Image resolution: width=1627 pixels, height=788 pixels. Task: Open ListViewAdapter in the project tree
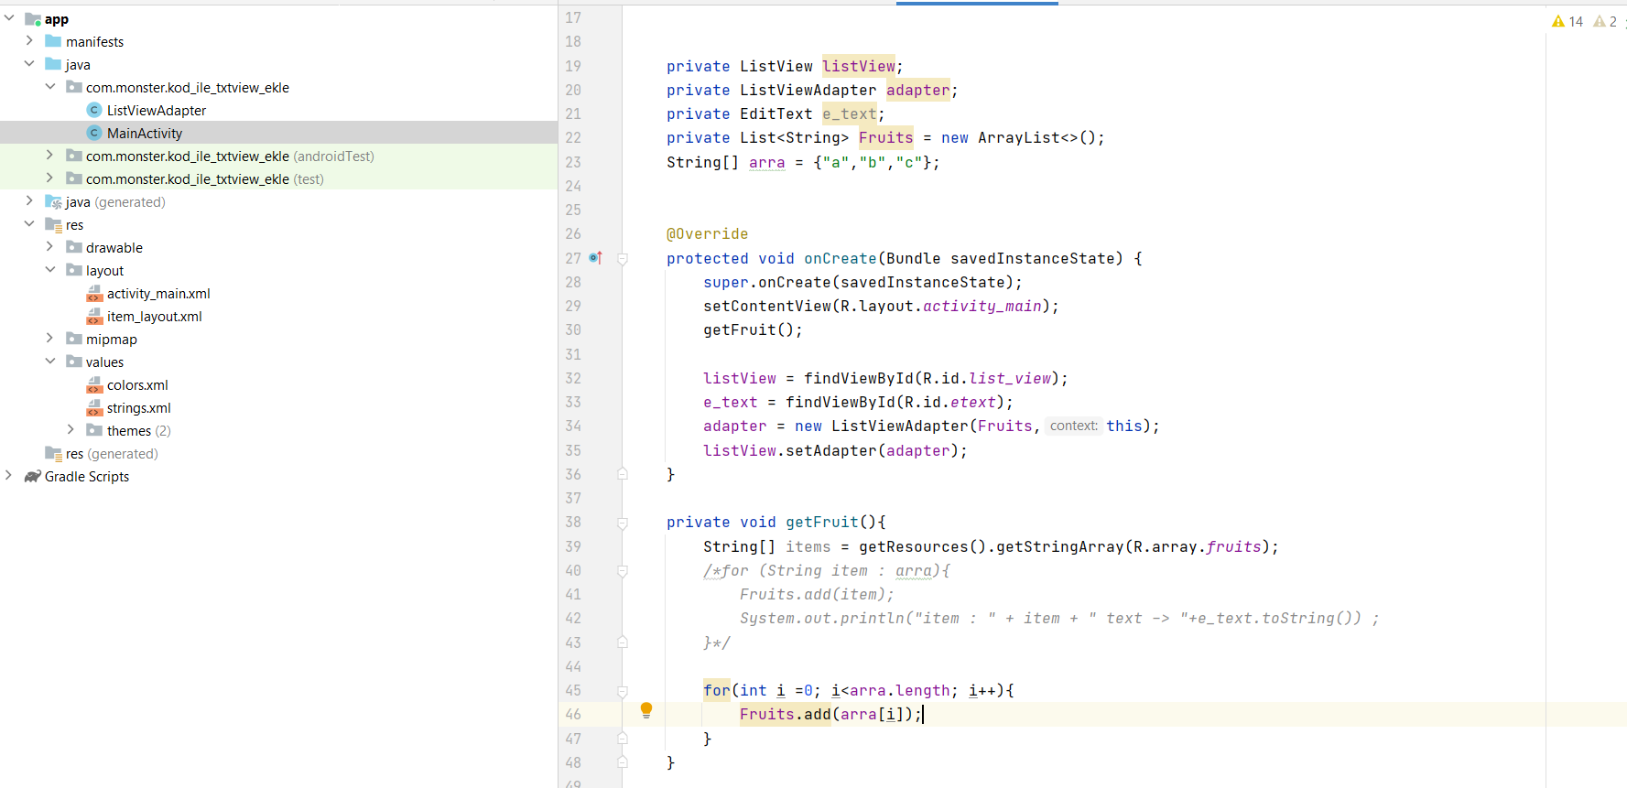(157, 110)
